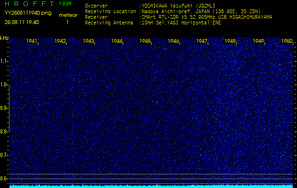Click the 10mH 3el.YAGI antenna text
This screenshot has height=188, width=297.
point(181,23)
